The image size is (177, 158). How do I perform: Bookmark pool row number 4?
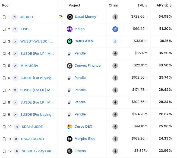tap(4, 54)
